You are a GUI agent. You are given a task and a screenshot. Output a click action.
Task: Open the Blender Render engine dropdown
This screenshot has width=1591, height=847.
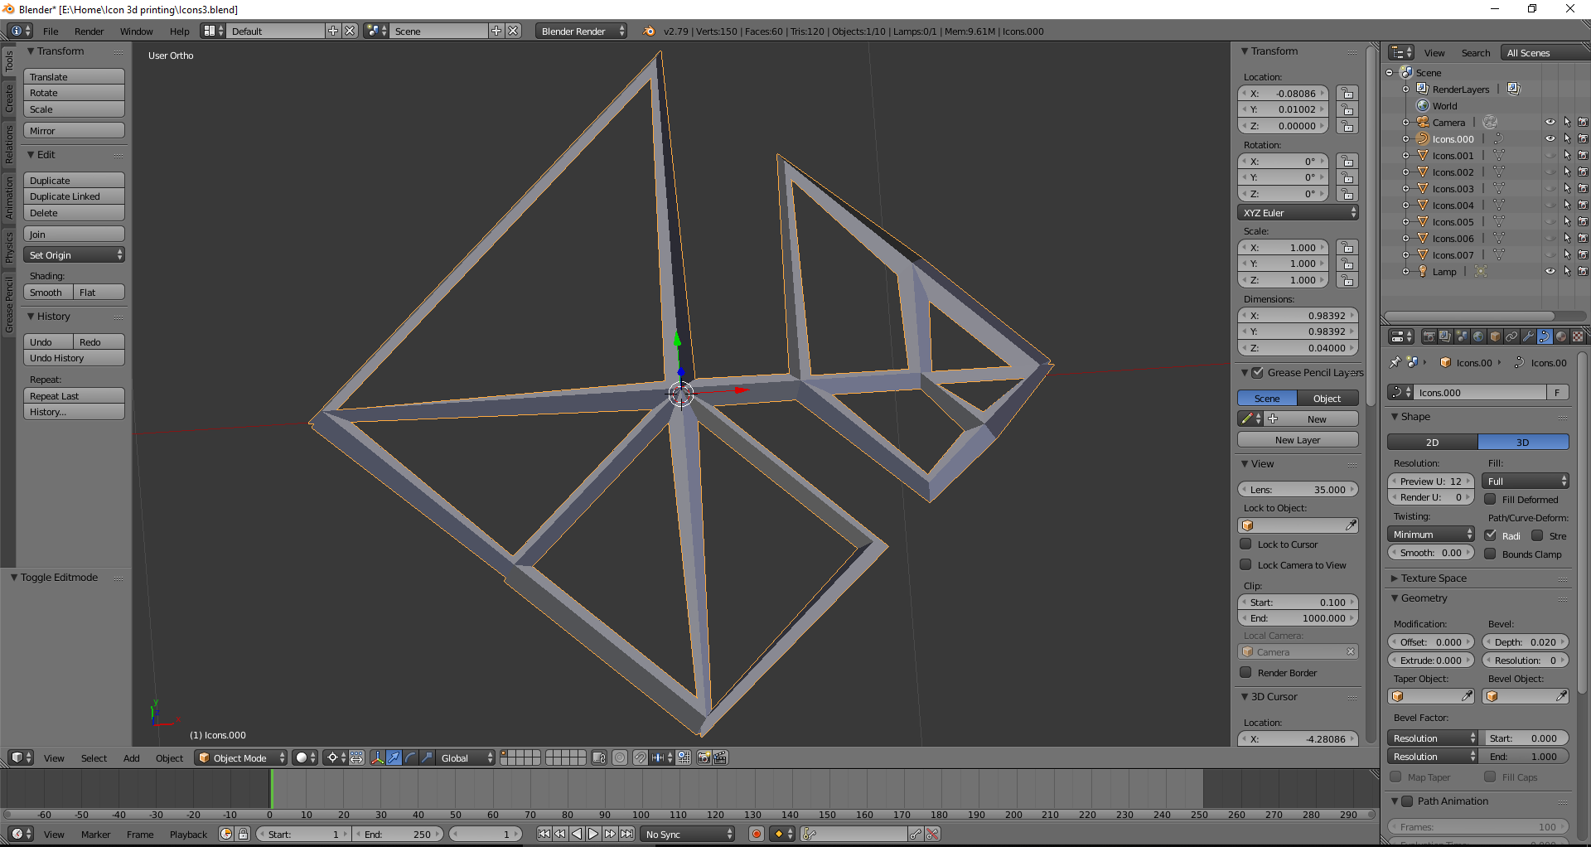pos(581,31)
